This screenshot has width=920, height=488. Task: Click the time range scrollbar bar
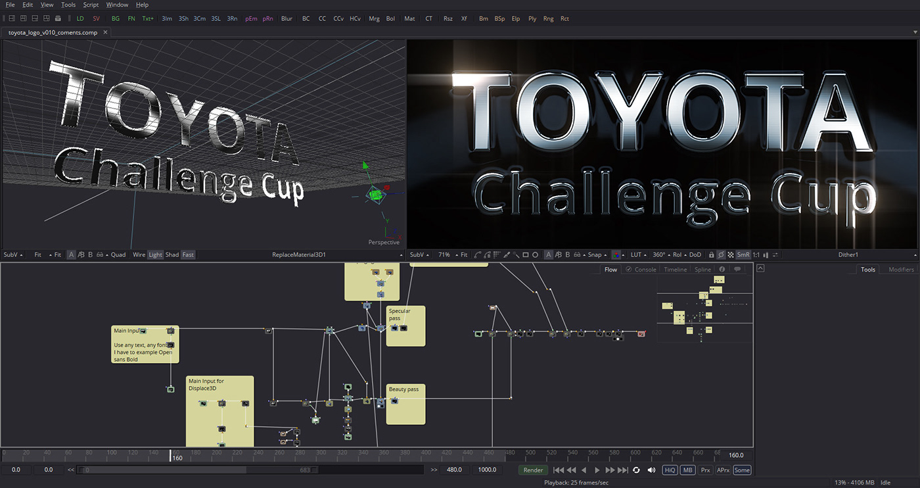coord(197,470)
